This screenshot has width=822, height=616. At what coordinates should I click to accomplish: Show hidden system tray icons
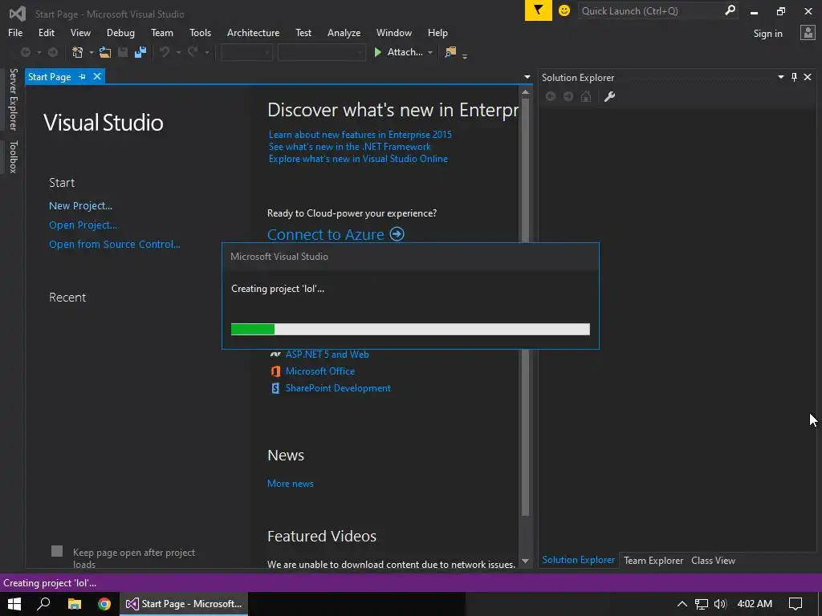coord(682,604)
